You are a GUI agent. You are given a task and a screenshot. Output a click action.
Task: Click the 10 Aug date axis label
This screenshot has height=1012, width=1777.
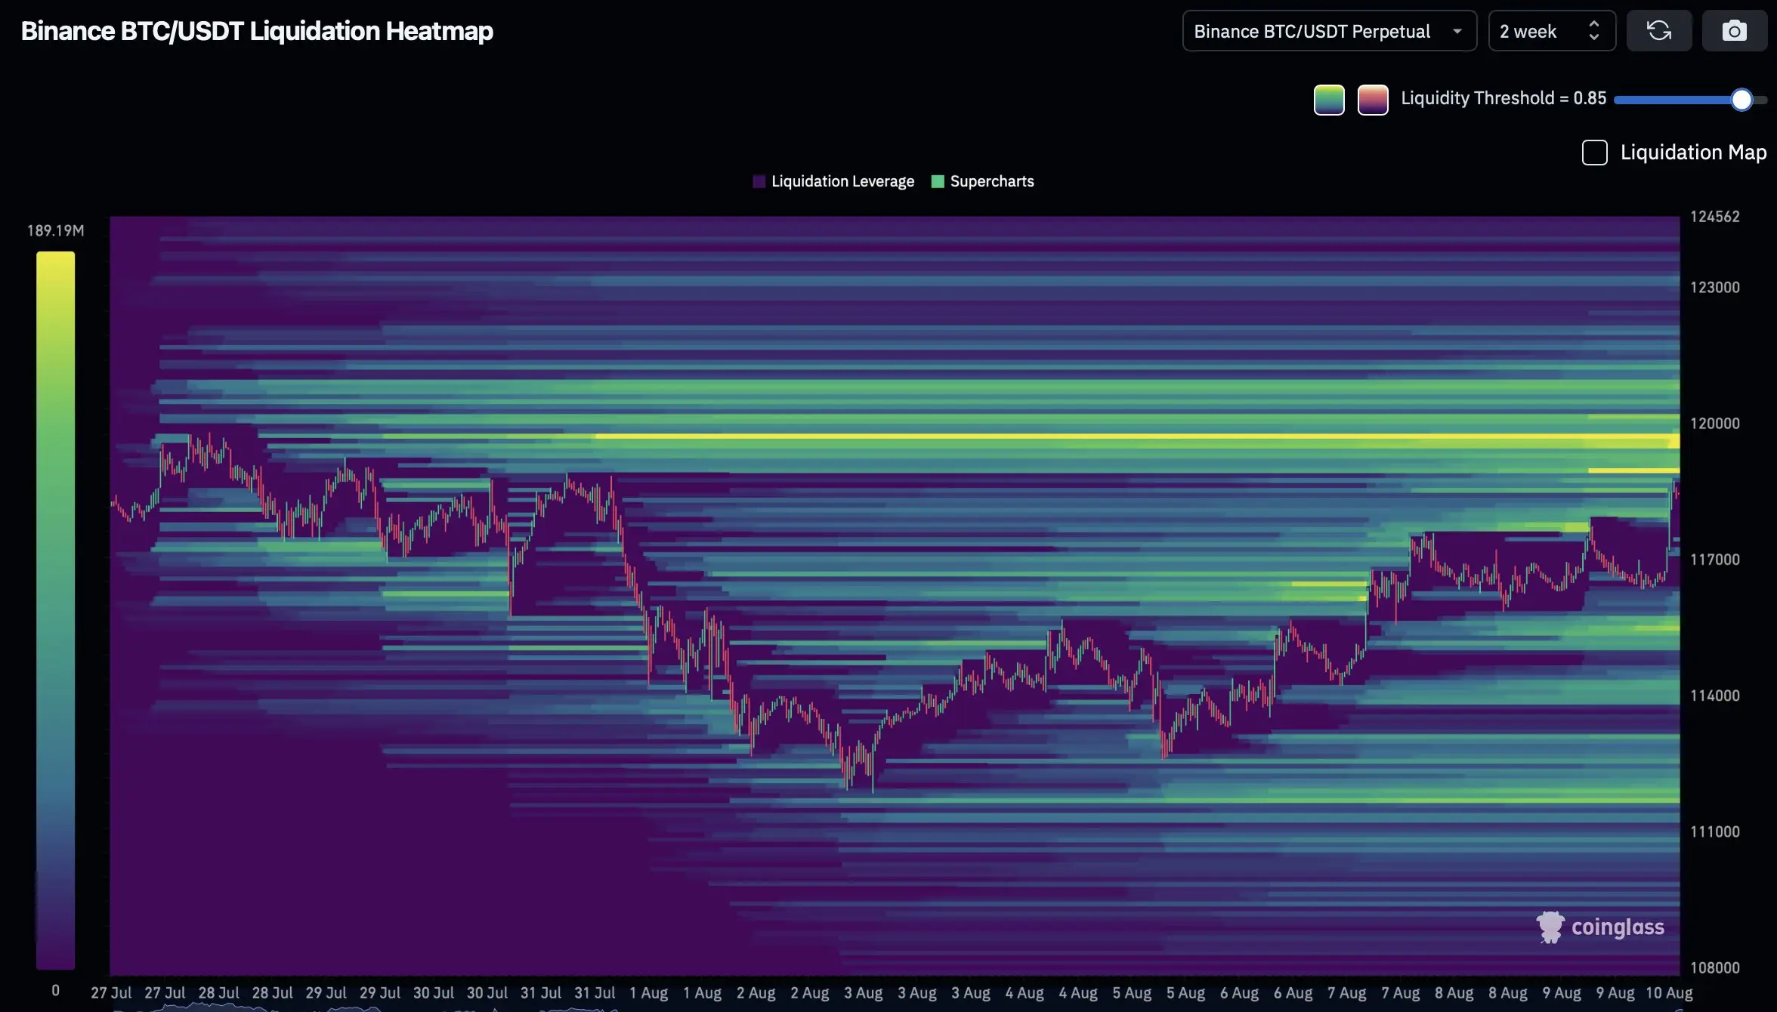1669,993
